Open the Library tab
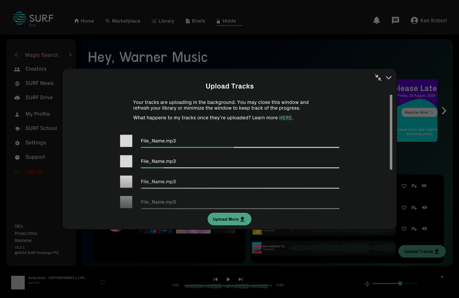This screenshot has height=298, width=459. pyautogui.click(x=163, y=21)
